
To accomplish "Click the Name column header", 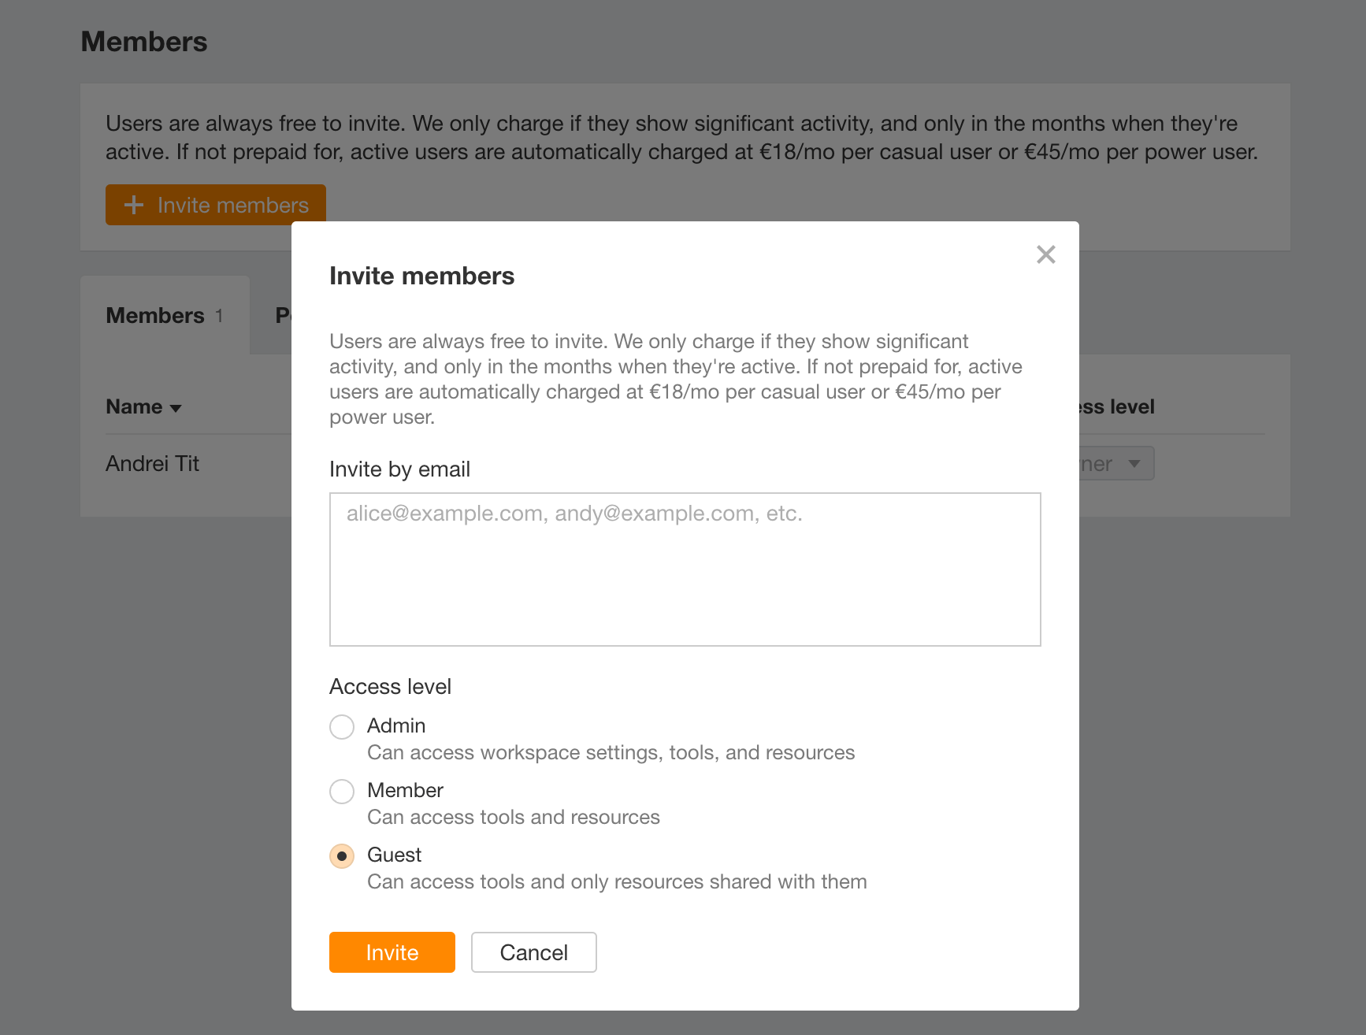I will tap(134, 407).
